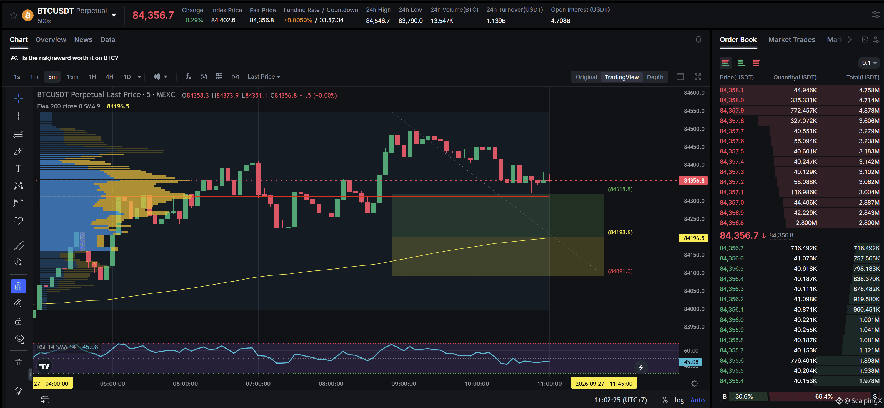The width and height of the screenshot is (884, 408).
Task: Toggle the lock all drawings icon
Action: (19, 321)
